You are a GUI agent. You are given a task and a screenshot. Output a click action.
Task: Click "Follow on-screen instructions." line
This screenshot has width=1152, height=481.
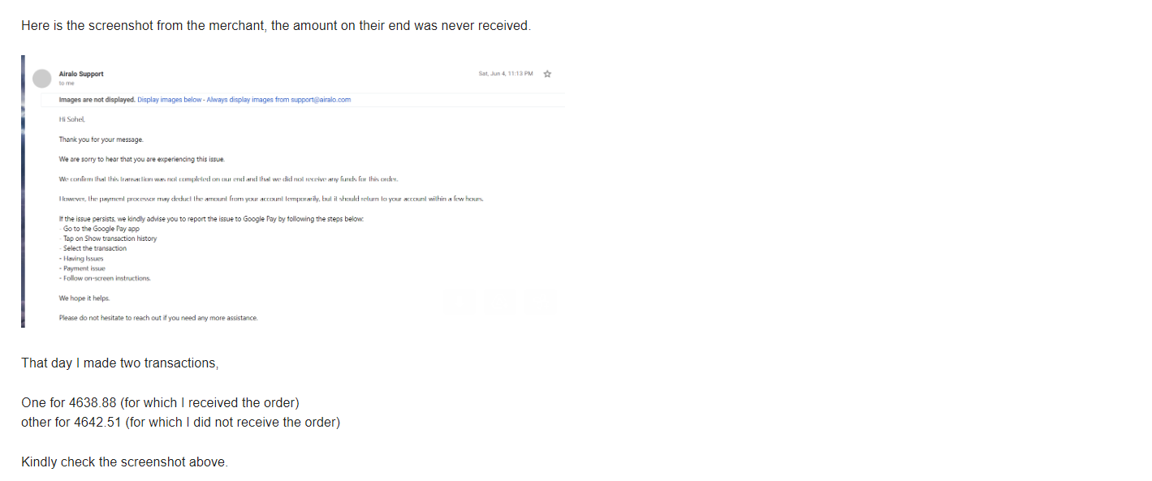[x=105, y=278]
